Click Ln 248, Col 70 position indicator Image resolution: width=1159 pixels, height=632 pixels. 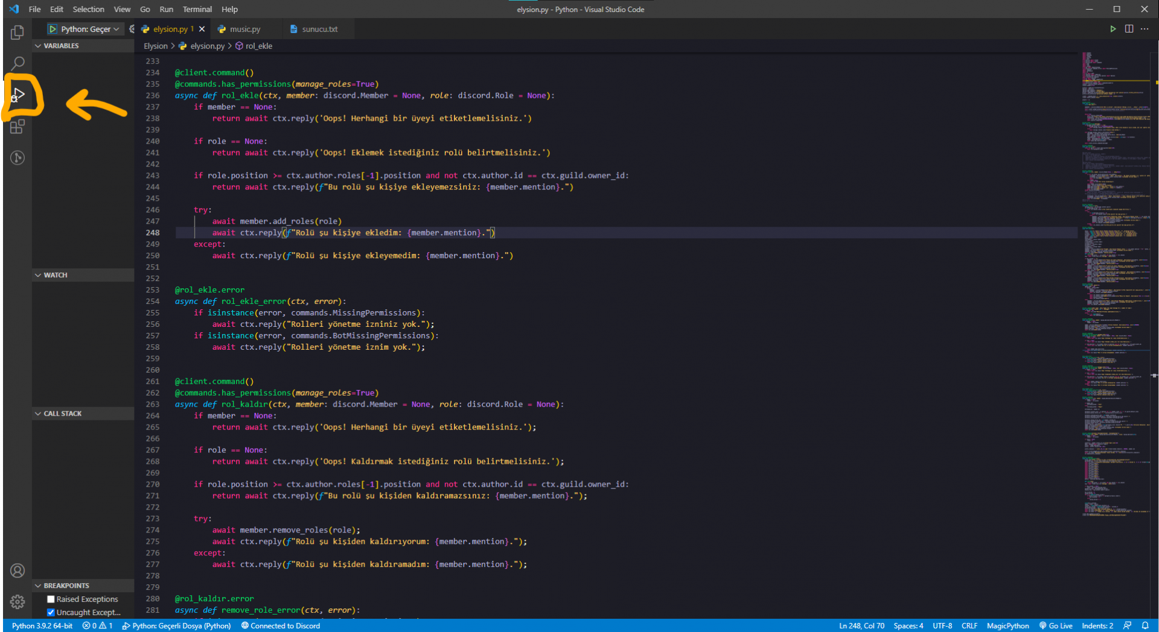[861, 625]
